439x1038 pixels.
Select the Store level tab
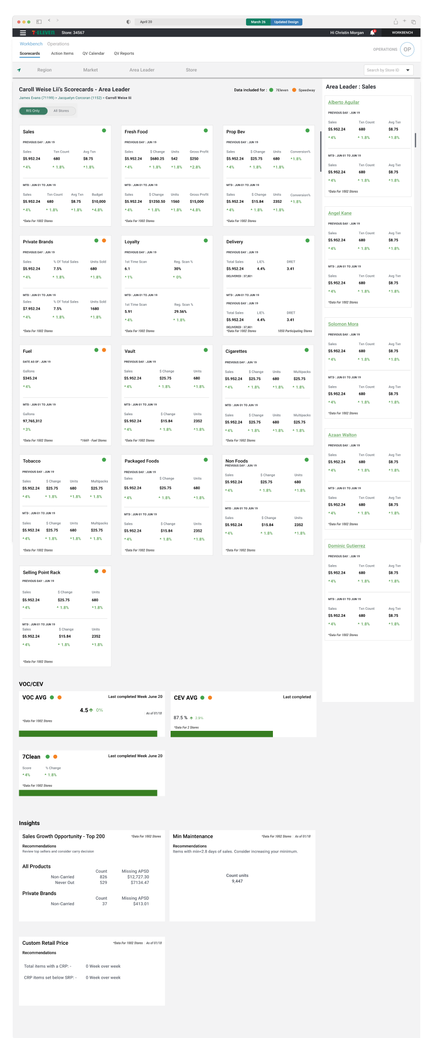click(x=191, y=70)
